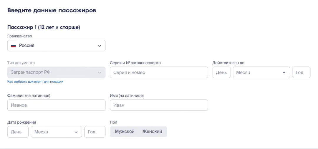Click the arrow of passport expiry Месяц

coord(284,72)
